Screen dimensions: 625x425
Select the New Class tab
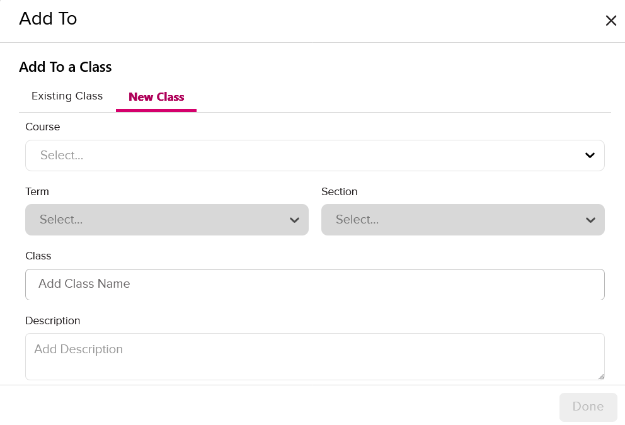(x=156, y=97)
